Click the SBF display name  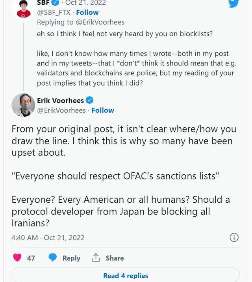coord(44,2)
